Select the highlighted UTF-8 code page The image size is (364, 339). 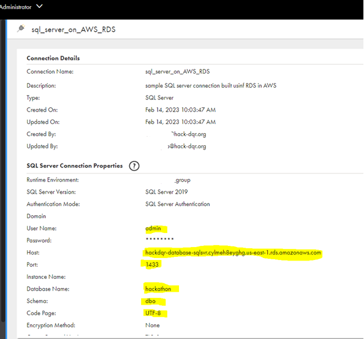(153, 313)
